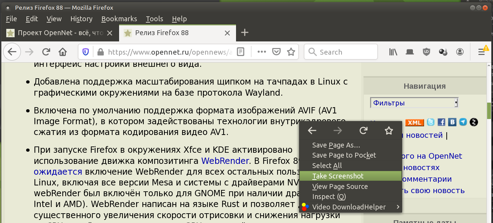The height and width of the screenshot is (223, 493).
Task: Follow the WebRender link
Action: (x=225, y=161)
